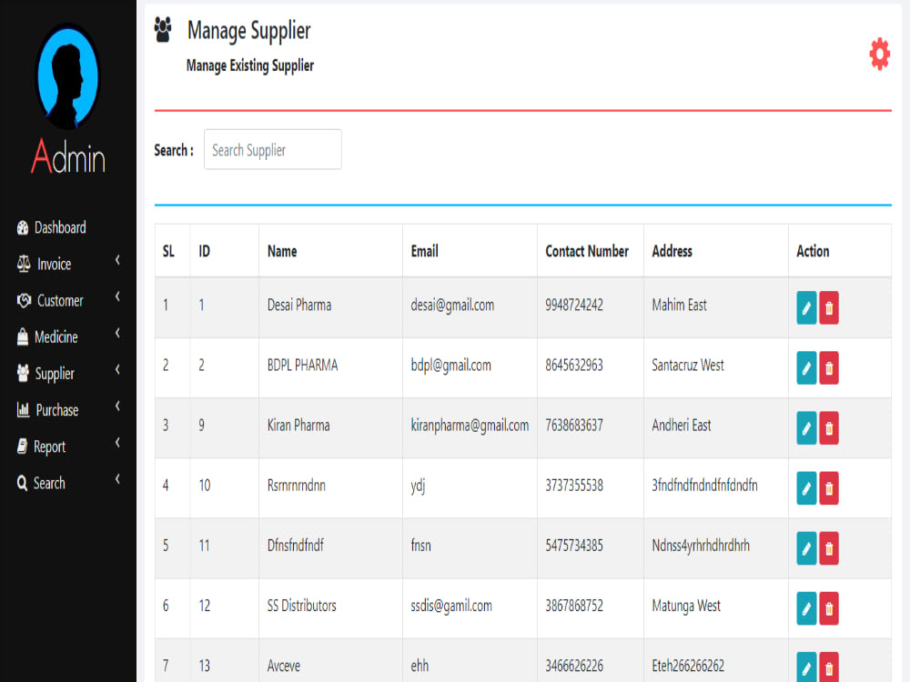This screenshot has height=682, width=910.
Task: Edit the Kiran Pharma supplier
Action: (x=806, y=428)
